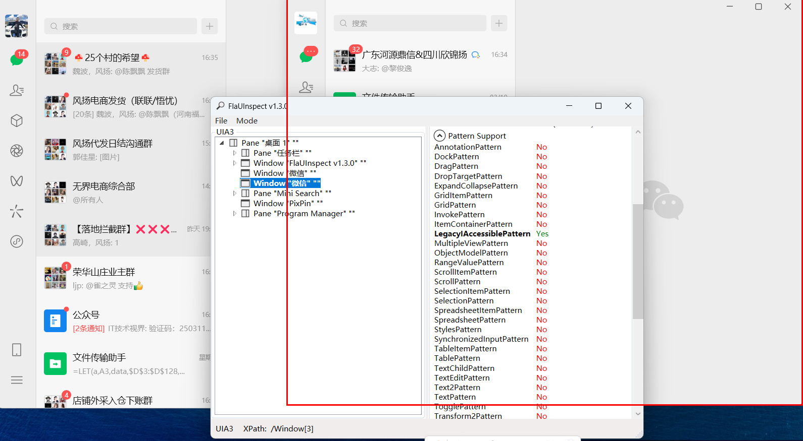The height and width of the screenshot is (441, 803).
Task: Click the 搜索 field in second WeChat window
Action: tap(410, 23)
